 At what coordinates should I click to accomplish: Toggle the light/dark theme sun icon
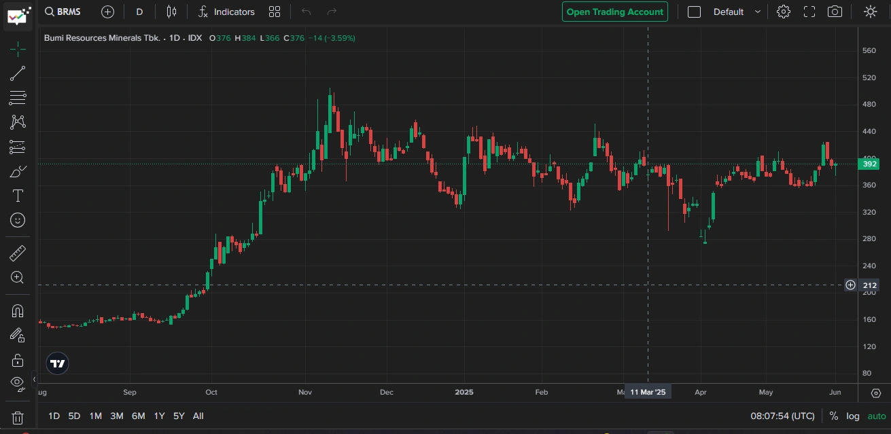coord(870,12)
